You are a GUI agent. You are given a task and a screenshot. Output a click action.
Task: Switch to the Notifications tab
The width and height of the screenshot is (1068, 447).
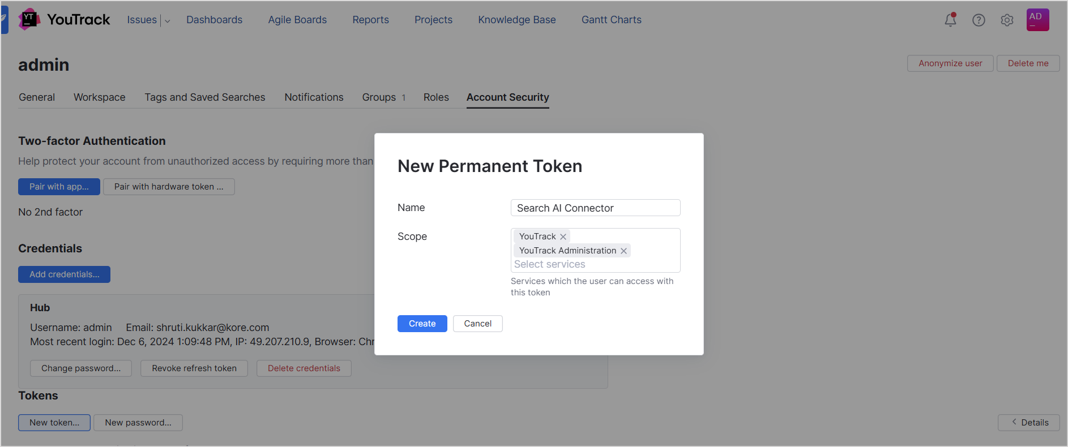point(314,97)
